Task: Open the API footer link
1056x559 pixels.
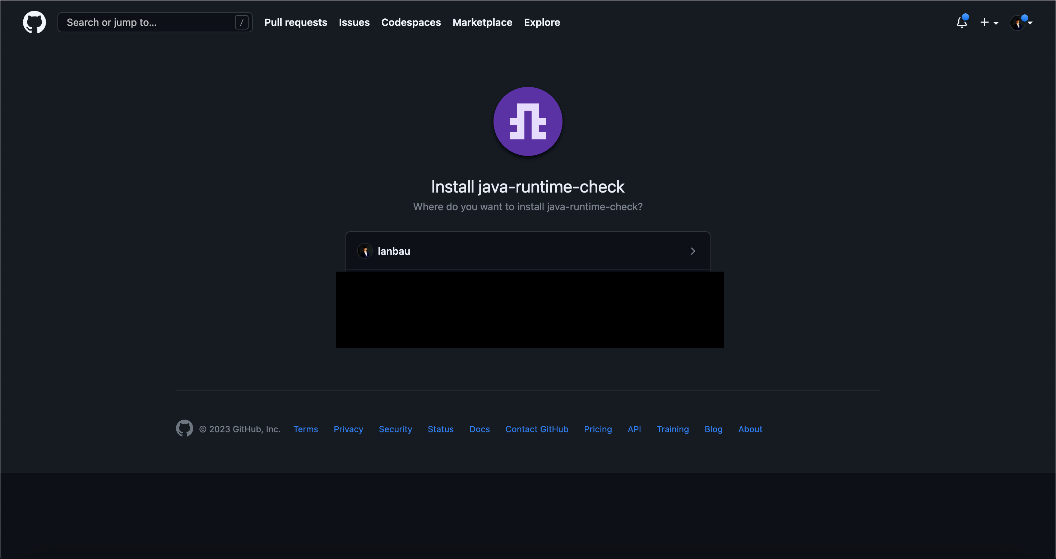Action: point(634,429)
